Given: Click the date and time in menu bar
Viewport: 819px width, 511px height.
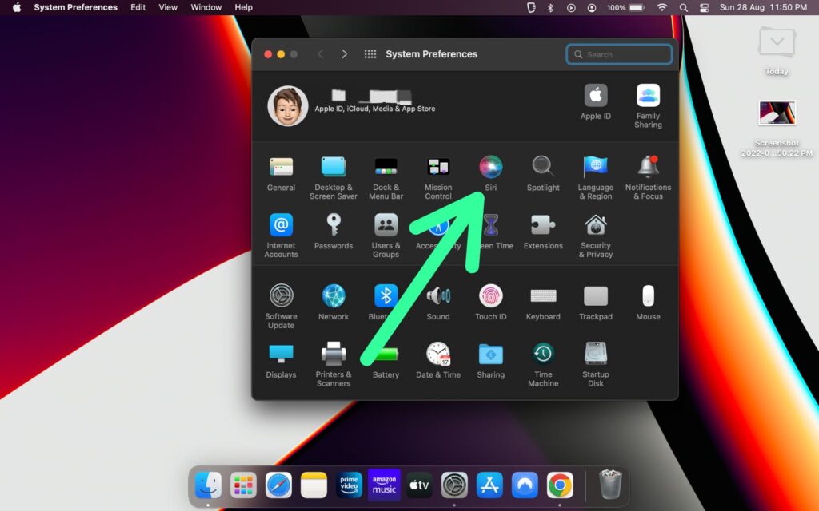Looking at the screenshot, I should 763,7.
